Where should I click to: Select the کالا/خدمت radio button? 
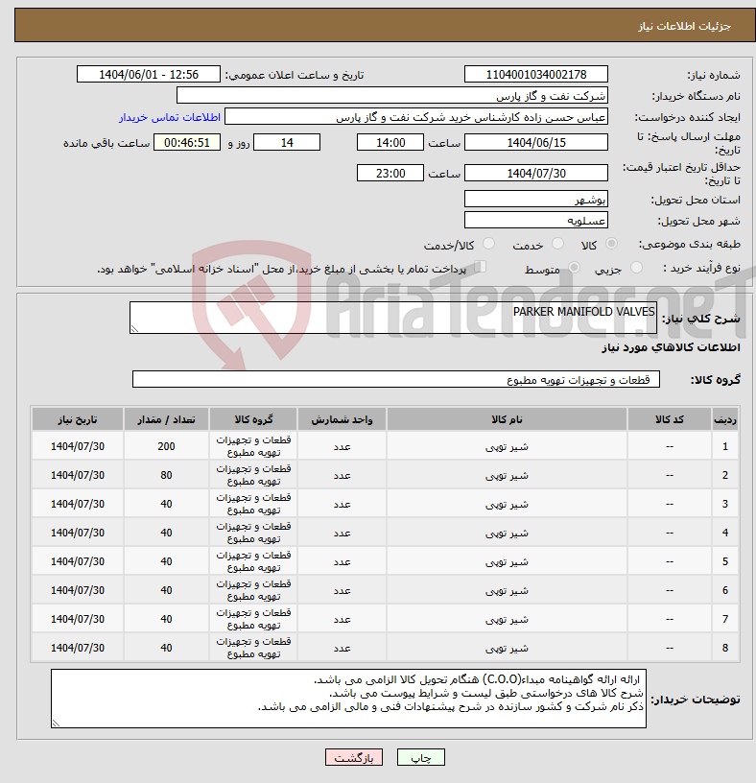pos(488,244)
